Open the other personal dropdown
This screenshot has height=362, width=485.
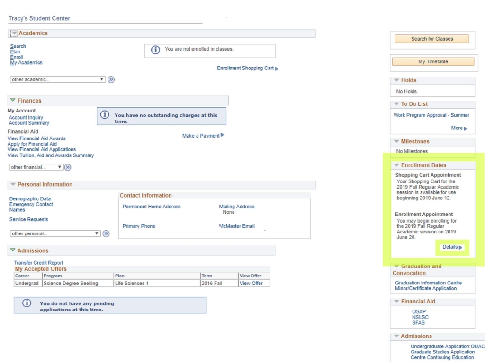pyautogui.click(x=55, y=233)
